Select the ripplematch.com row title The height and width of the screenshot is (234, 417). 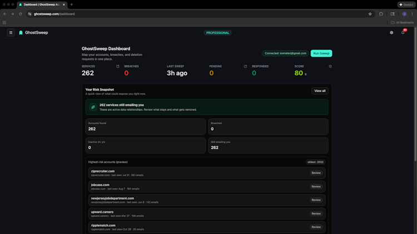[103, 226]
